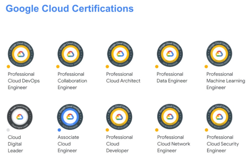248x165 pixels.
Task: Click the orange dot beside Cloud Developer
Action: [x=107, y=130]
